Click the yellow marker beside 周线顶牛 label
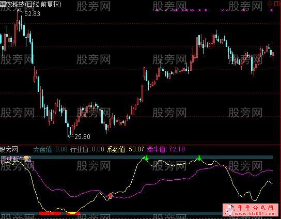Image resolution: width=281 pixels, height=219 pixels. 26,158
